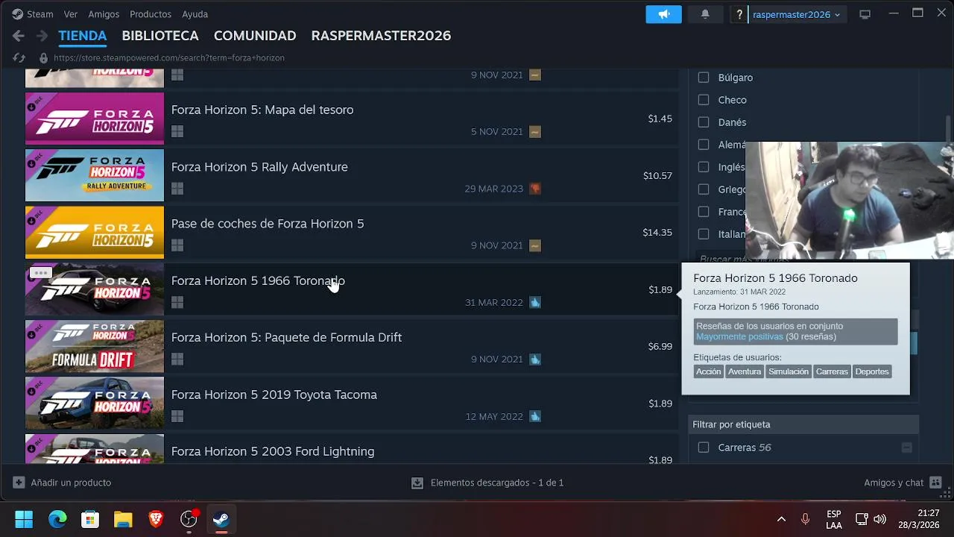Click the $14.35 price of Pase de coches
954x537 pixels.
tap(657, 233)
